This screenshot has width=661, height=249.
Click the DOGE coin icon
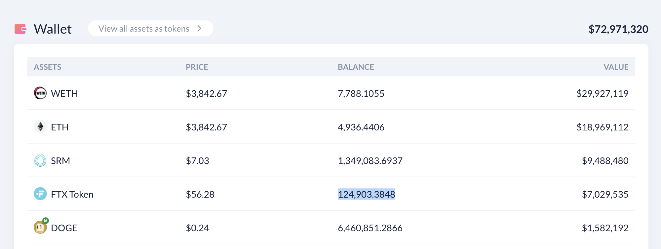click(x=40, y=228)
